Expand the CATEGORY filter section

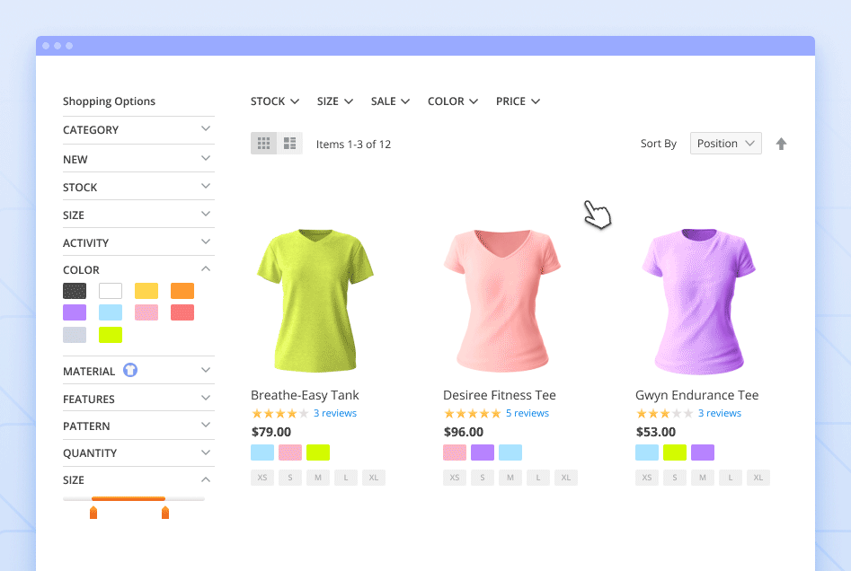click(137, 129)
